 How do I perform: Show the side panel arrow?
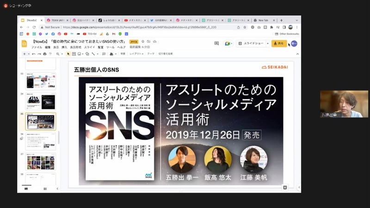pos(299,187)
